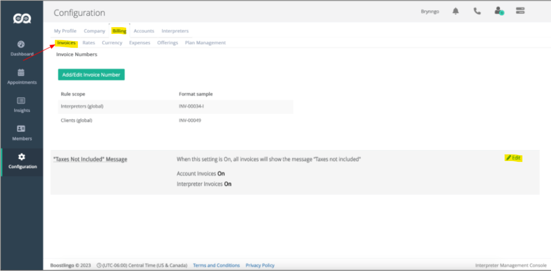The image size is (551, 271).
Task: Open the Privacy Policy link
Action: [260, 265]
